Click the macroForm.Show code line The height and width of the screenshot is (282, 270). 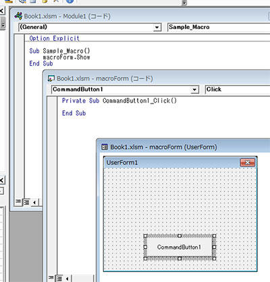click(67, 57)
